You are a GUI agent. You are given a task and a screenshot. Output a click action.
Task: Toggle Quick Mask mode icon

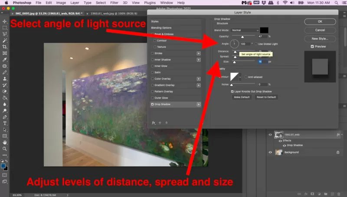point(5,175)
